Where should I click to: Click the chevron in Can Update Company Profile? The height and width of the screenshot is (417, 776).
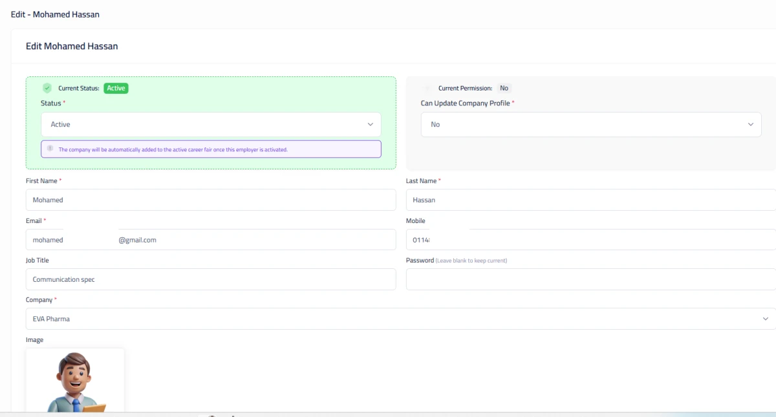point(750,124)
